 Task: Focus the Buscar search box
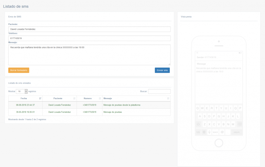(159, 91)
